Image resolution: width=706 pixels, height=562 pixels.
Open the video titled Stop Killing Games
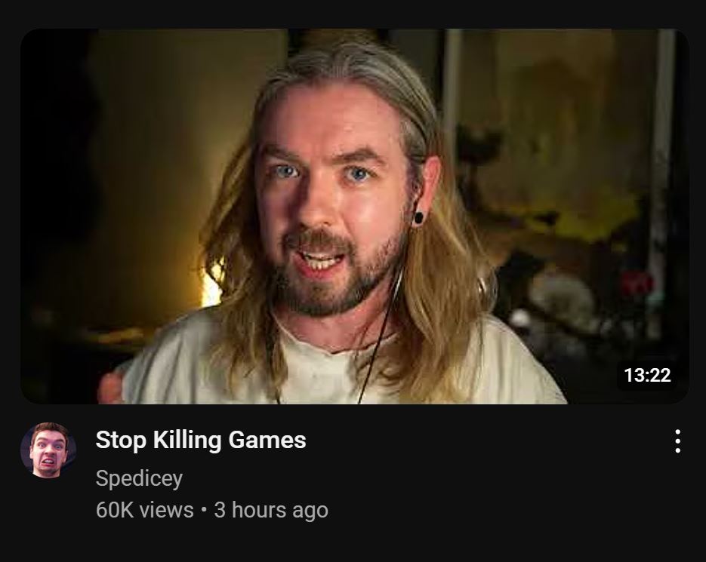[x=201, y=440]
